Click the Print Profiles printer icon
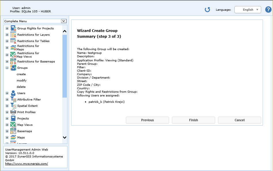Screen dimensions: 273x171 click(x=13, y=112)
